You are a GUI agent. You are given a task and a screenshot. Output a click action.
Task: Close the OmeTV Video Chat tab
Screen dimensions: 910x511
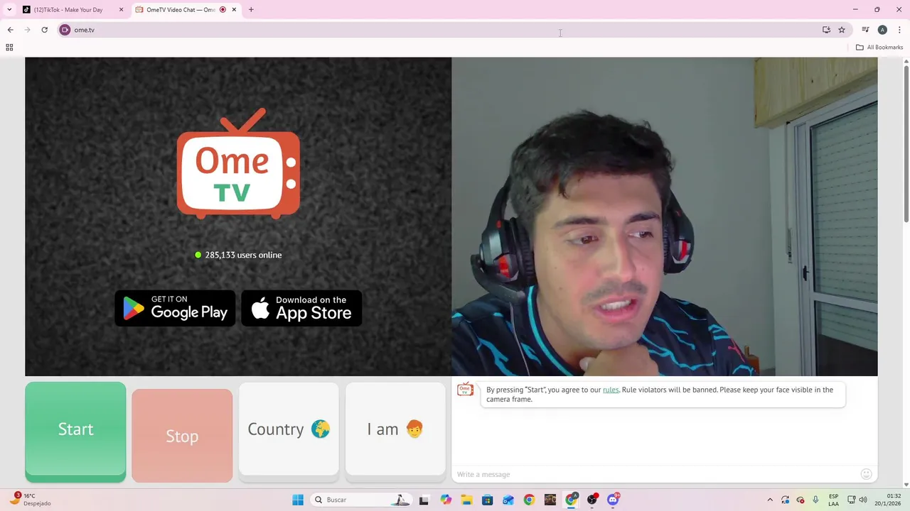pos(234,10)
